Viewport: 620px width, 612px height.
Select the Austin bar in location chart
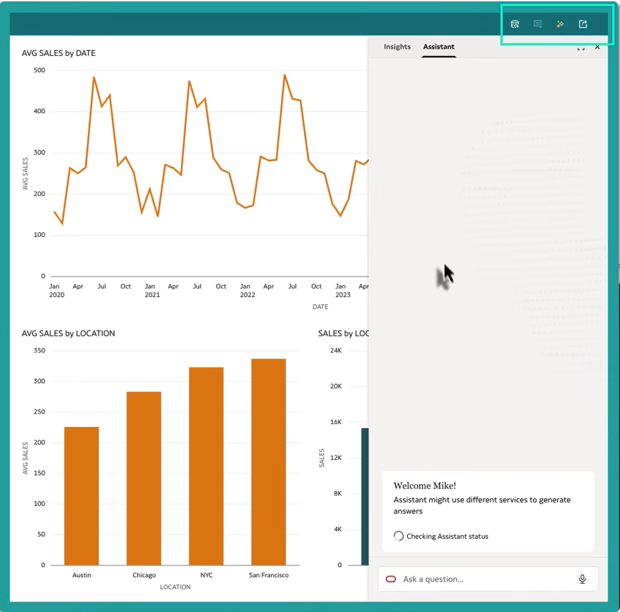[82, 496]
